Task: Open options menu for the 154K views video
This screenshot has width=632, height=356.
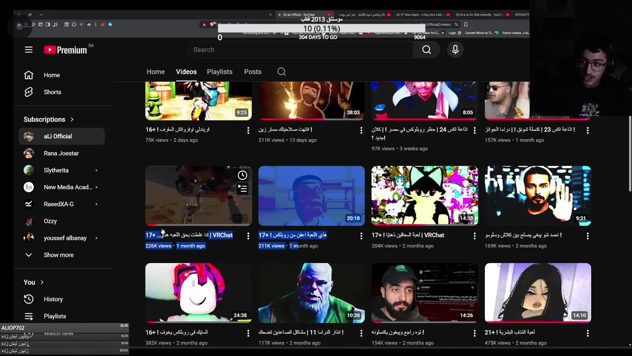Action: pyautogui.click(x=474, y=333)
